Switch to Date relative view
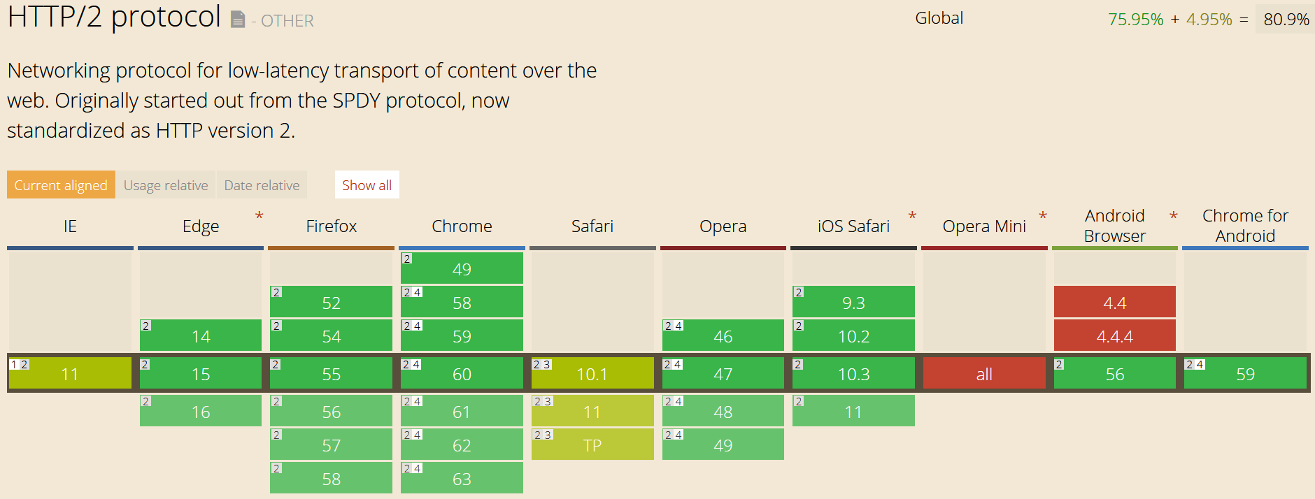Screen dimensions: 1315x499 tap(262, 185)
